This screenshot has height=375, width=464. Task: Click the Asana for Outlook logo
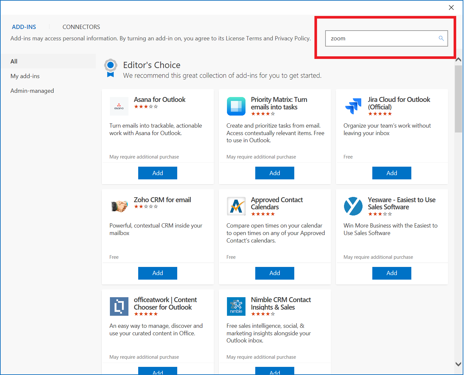tap(119, 106)
